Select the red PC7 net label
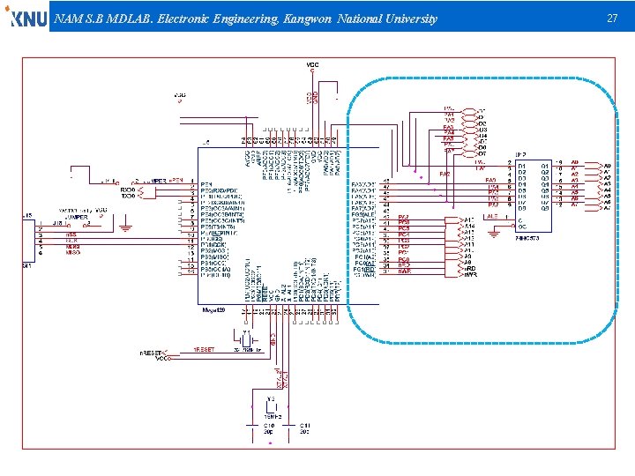Screen dimensions: 635x476 [403, 218]
